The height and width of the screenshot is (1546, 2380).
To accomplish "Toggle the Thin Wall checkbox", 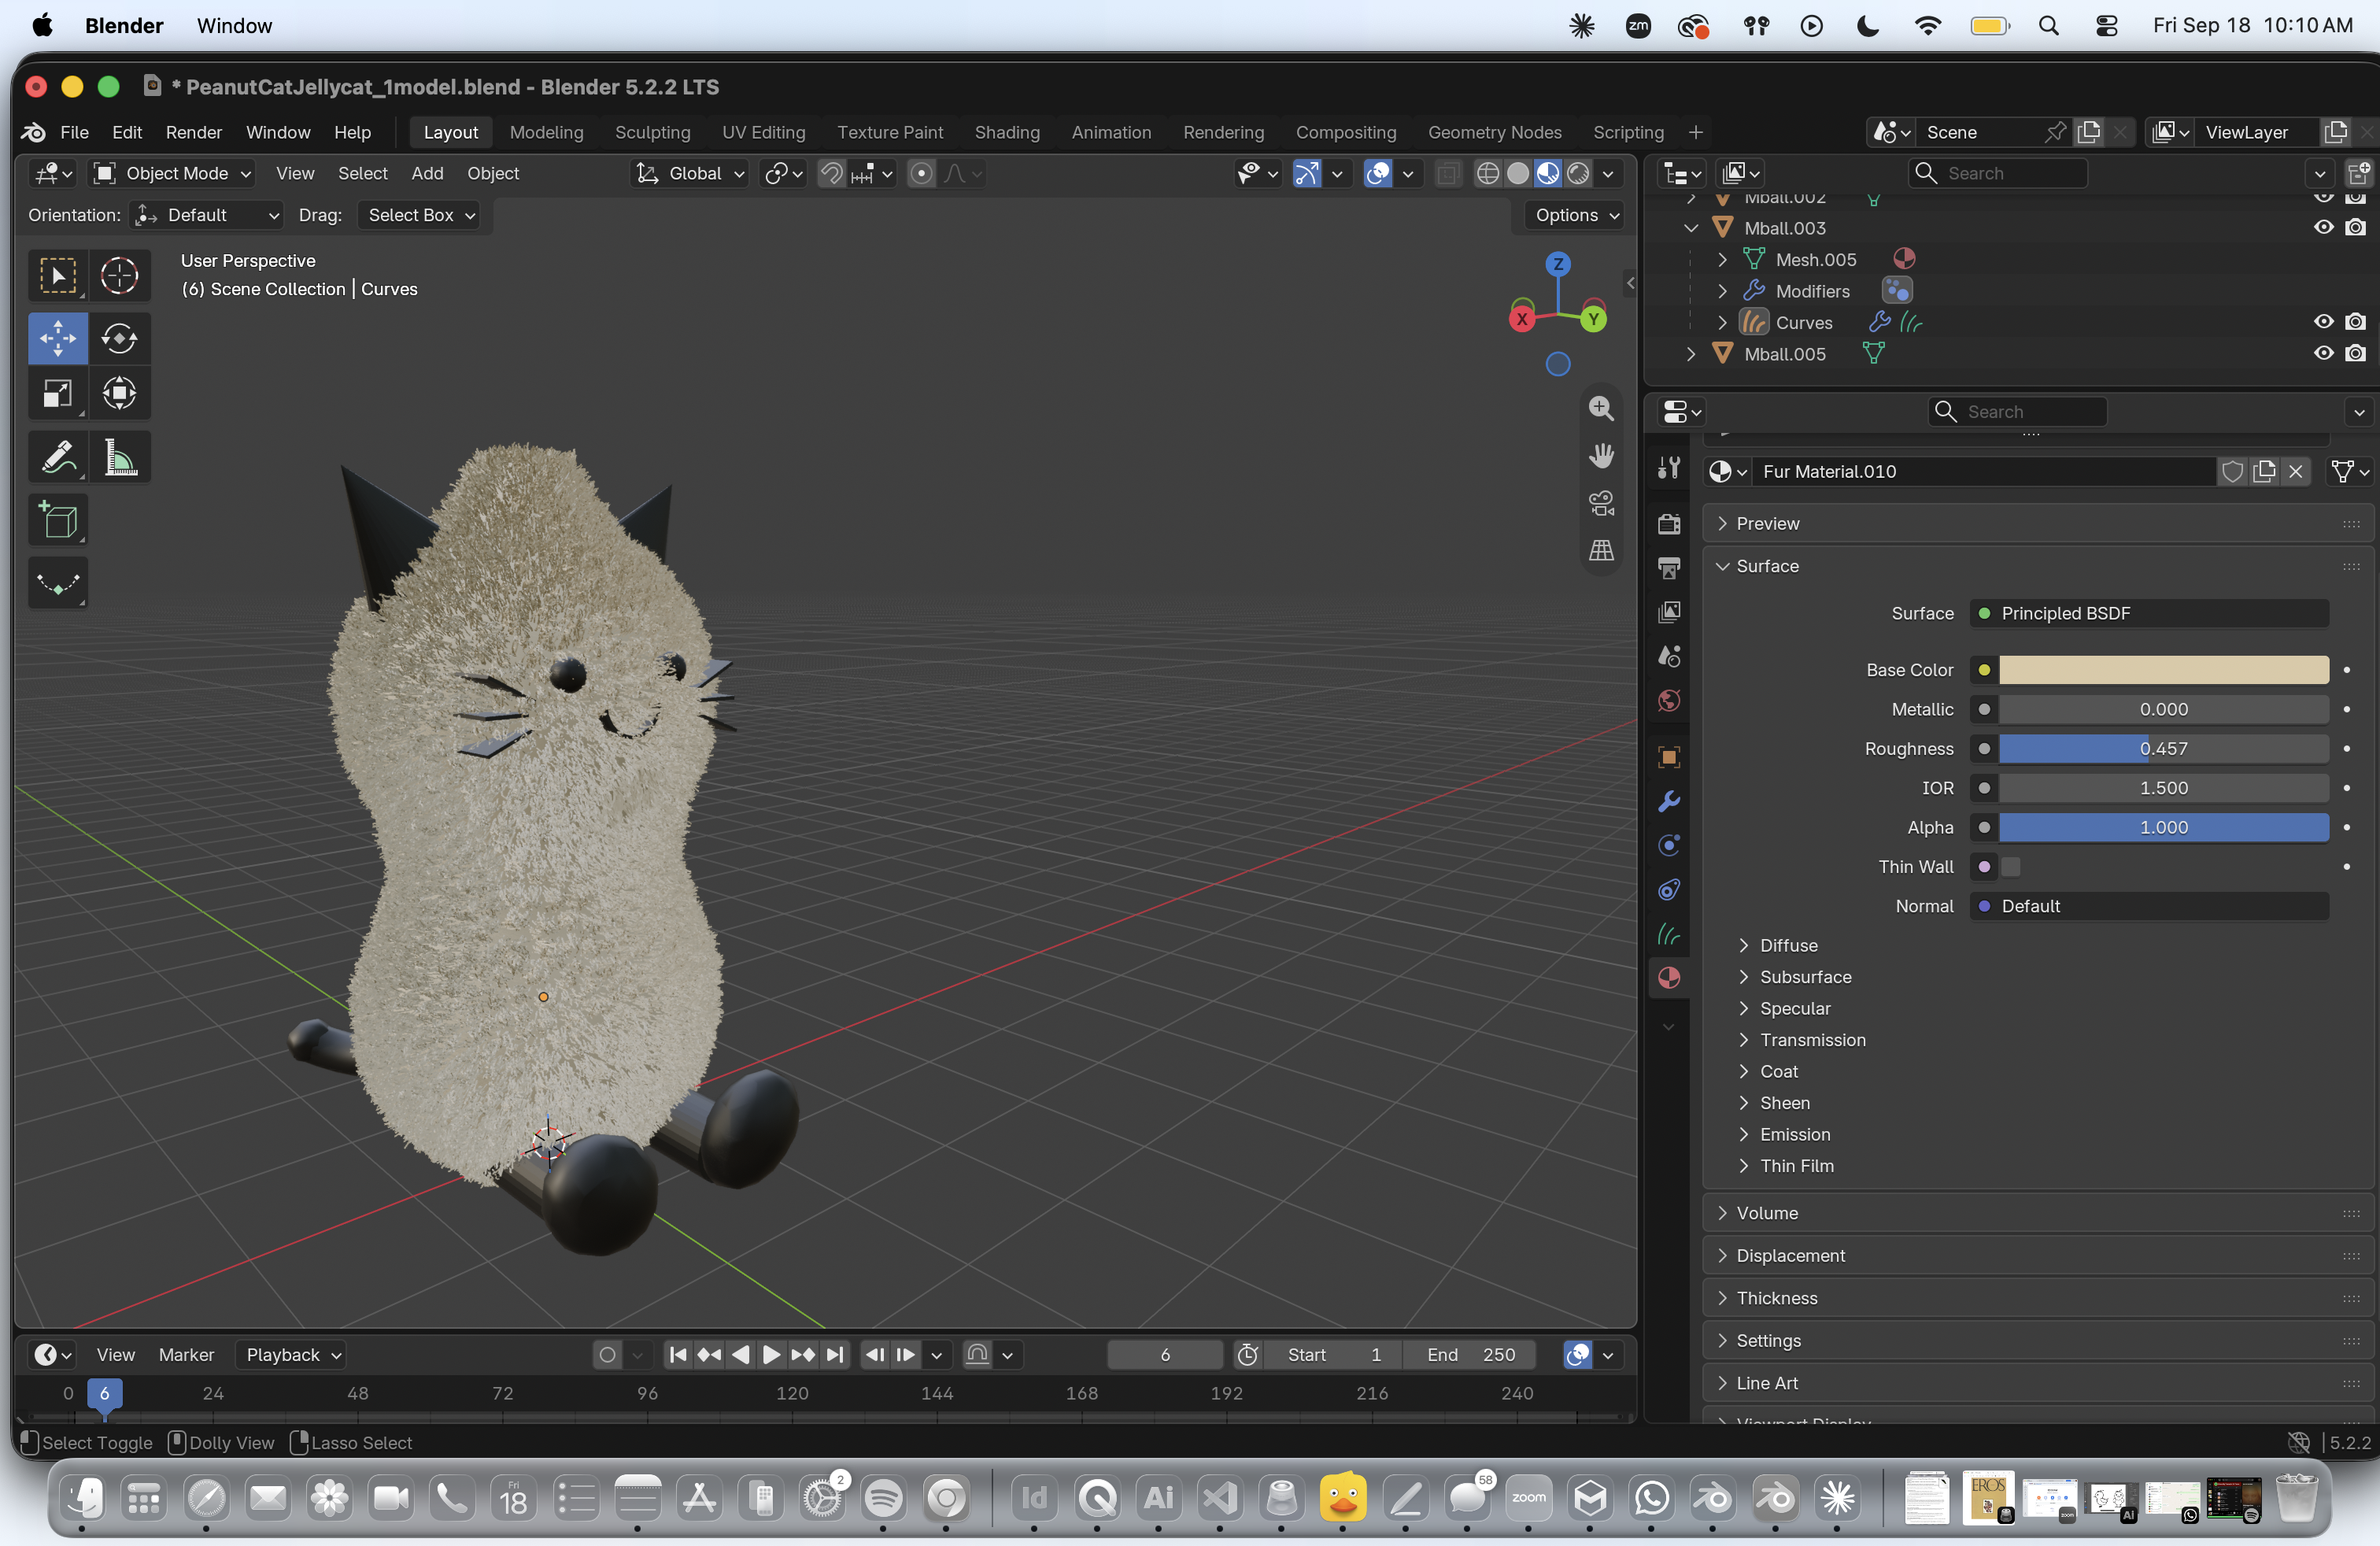I will (2010, 866).
